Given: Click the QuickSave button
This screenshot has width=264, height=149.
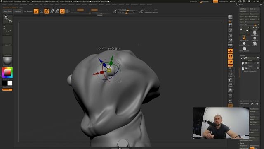Looking at the screenshot, I should (x=193, y=2).
